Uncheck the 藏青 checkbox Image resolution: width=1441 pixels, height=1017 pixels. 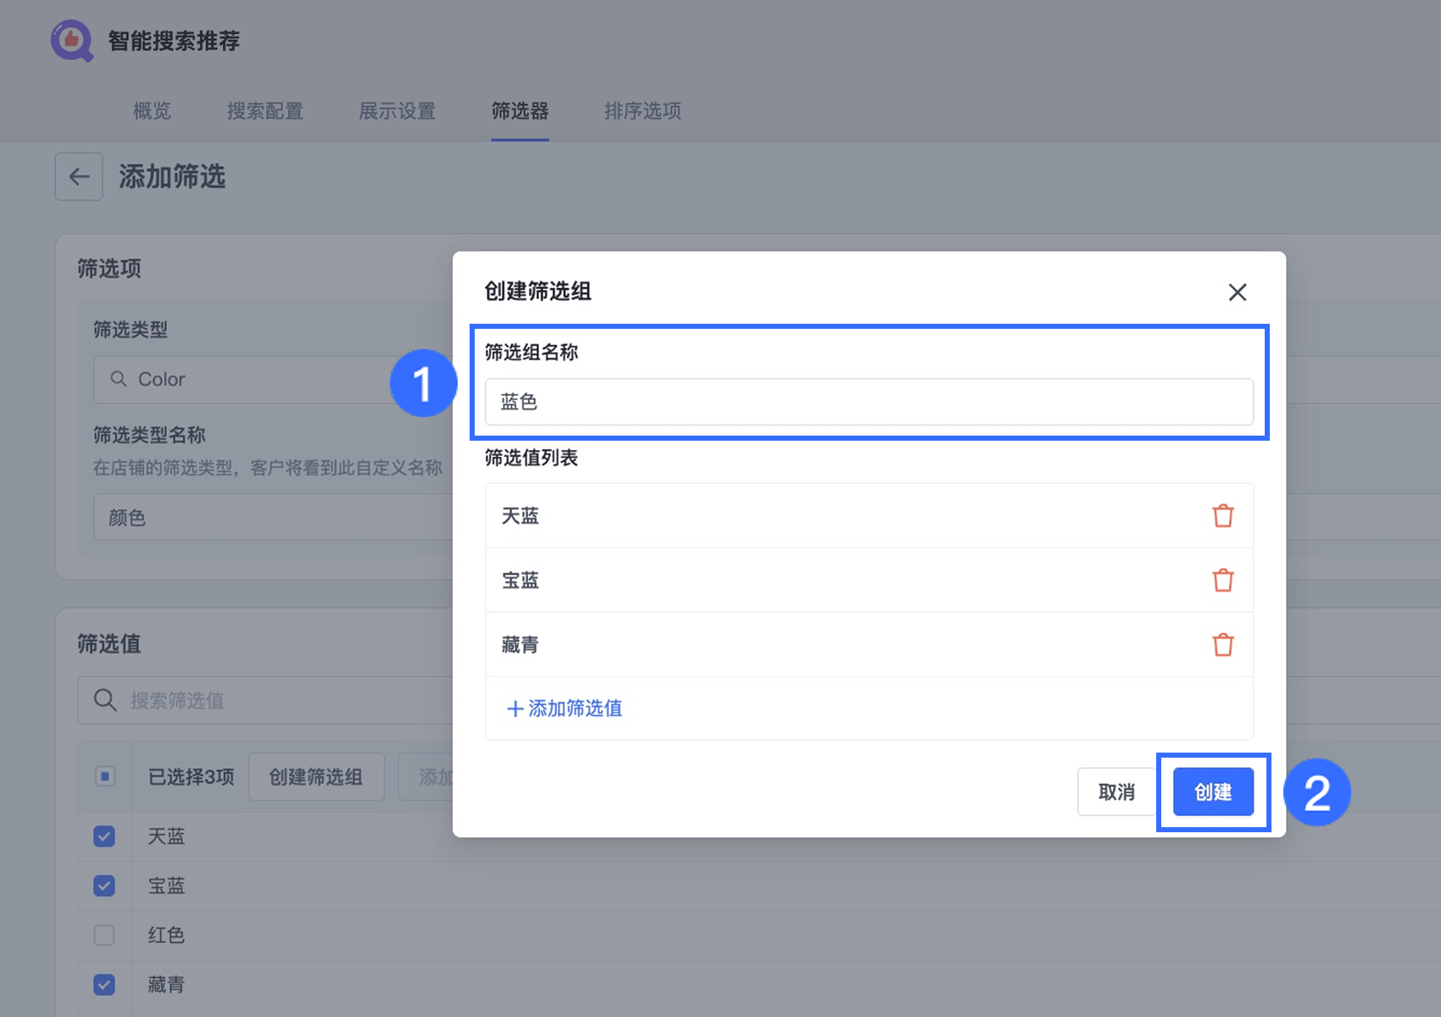(x=104, y=985)
